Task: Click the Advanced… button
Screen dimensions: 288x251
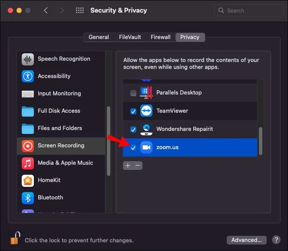Action: tap(246, 240)
